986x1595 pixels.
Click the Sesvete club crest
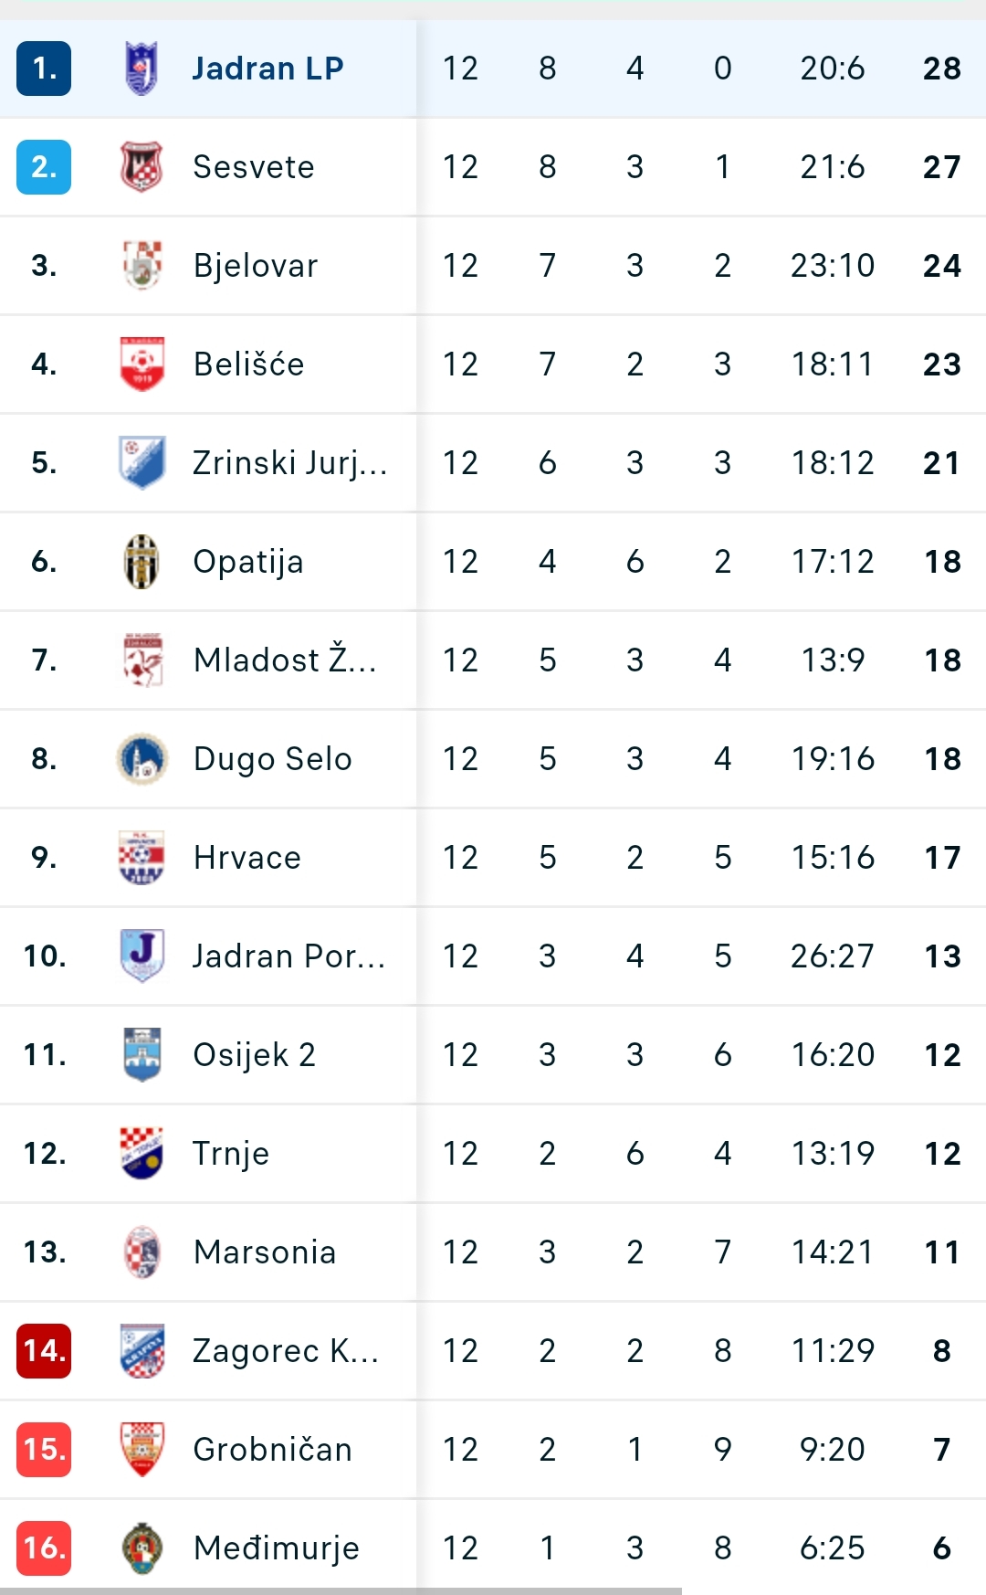pyautogui.click(x=142, y=167)
